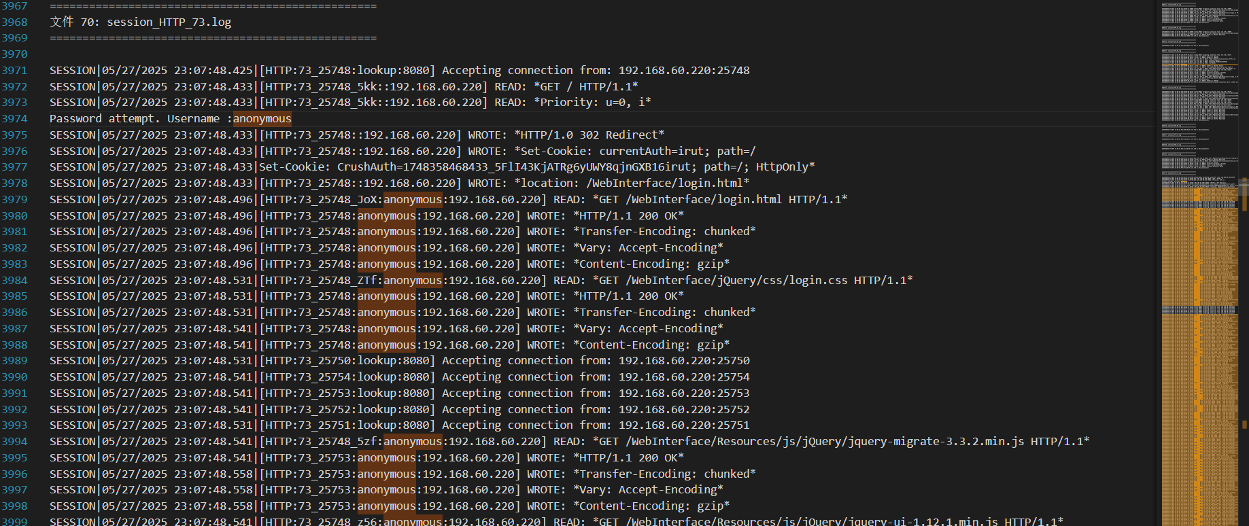Screen dimensions: 1249x526
Task: Click line number 3989 in the gutter
Action: (14, 361)
